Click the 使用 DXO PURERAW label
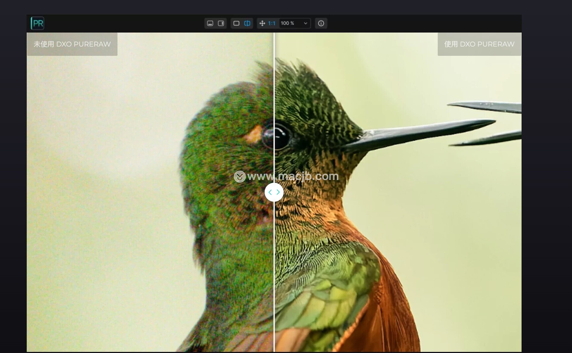This screenshot has height=353, width=572. [x=479, y=44]
